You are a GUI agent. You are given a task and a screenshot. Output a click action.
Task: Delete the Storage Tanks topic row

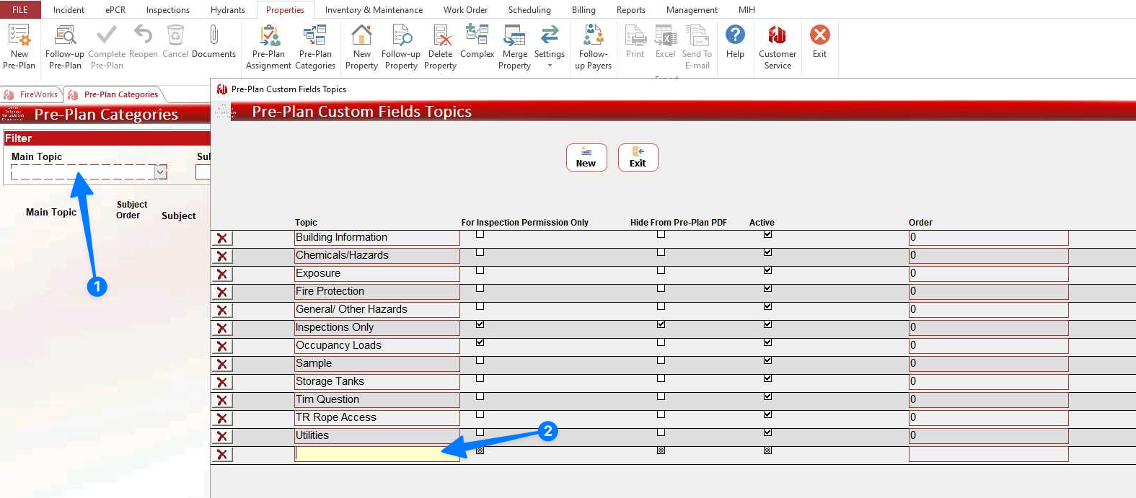point(222,383)
